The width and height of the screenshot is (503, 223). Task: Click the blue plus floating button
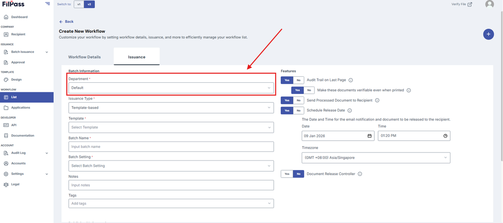[488, 34]
